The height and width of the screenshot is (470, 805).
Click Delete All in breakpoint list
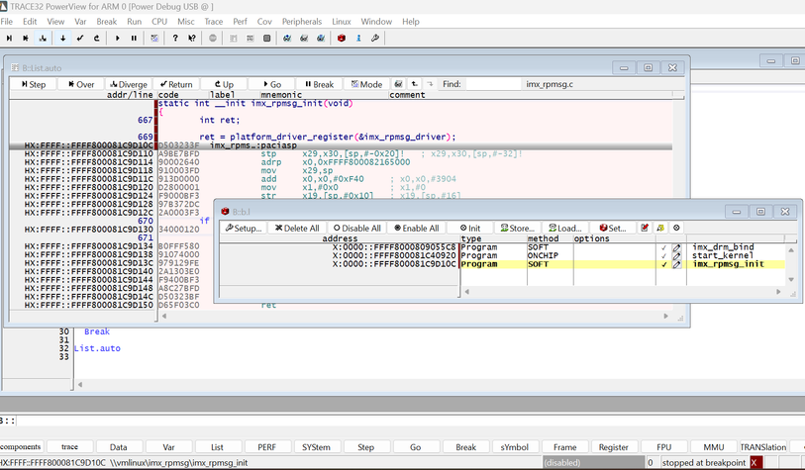297,228
